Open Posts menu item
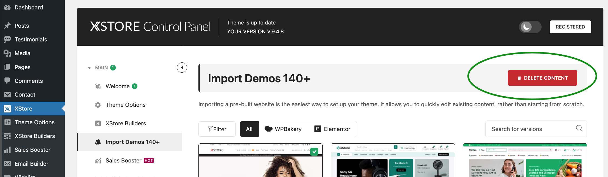The width and height of the screenshot is (608, 177). [32, 26]
